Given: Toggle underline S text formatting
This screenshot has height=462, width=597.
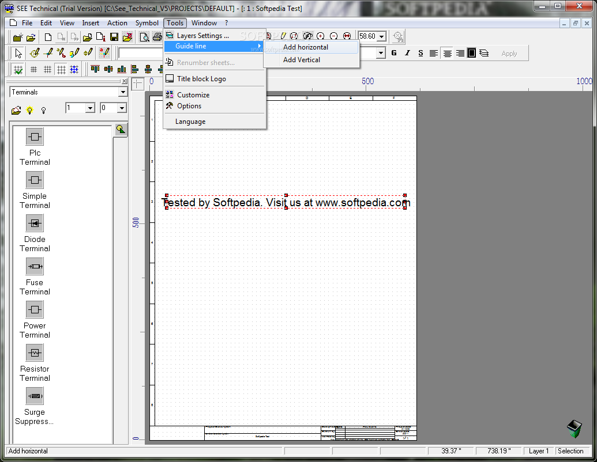Looking at the screenshot, I should pos(420,53).
